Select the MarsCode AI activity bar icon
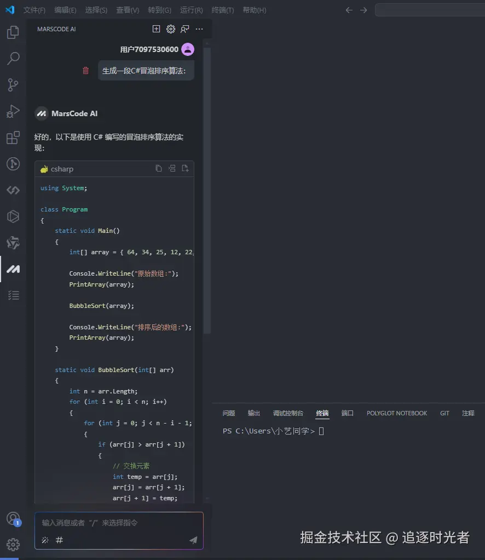The image size is (485, 560). pos(13,269)
